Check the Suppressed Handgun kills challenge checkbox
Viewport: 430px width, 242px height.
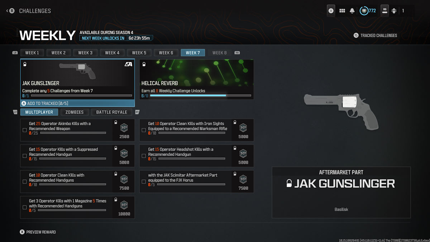(x=24, y=156)
